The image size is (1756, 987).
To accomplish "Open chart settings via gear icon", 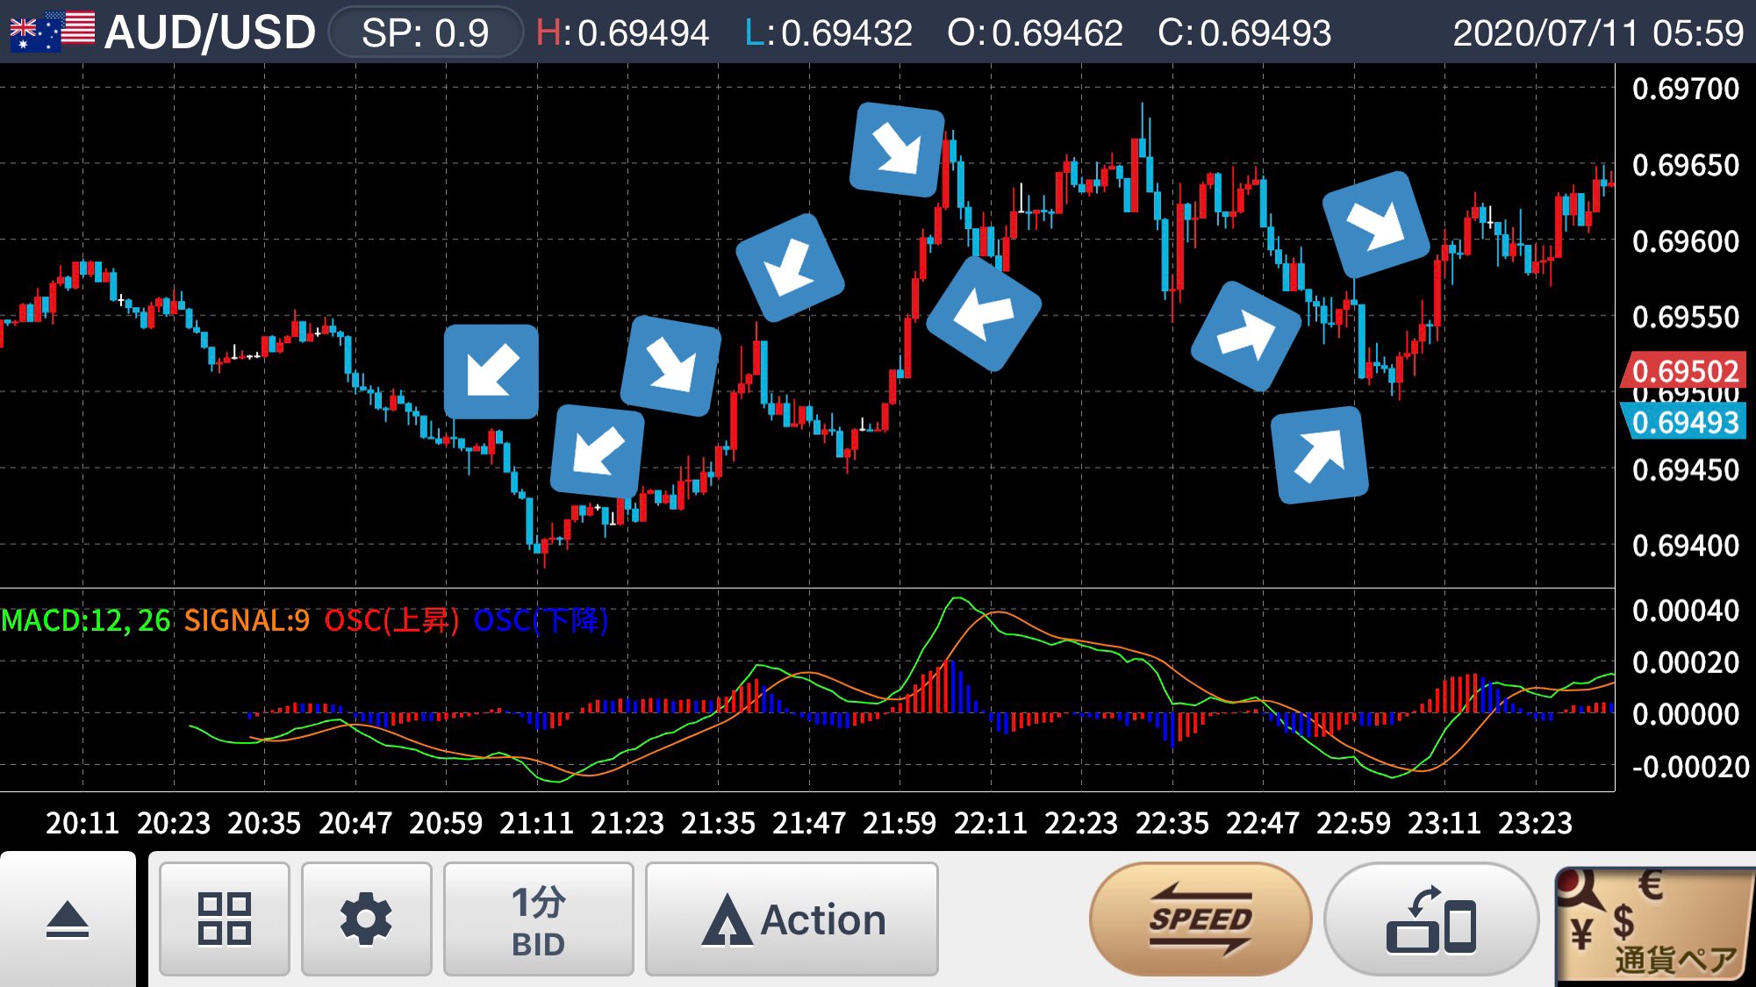I will click(366, 919).
